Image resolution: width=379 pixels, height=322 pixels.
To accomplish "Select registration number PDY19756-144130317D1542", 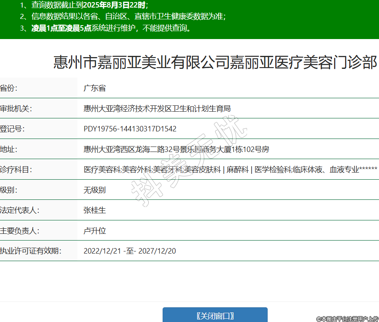I will (130, 129).
